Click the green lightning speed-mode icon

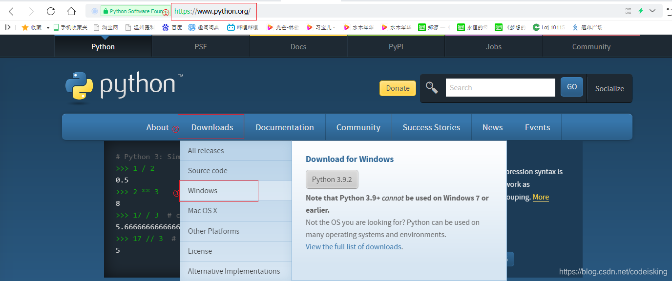(x=641, y=11)
